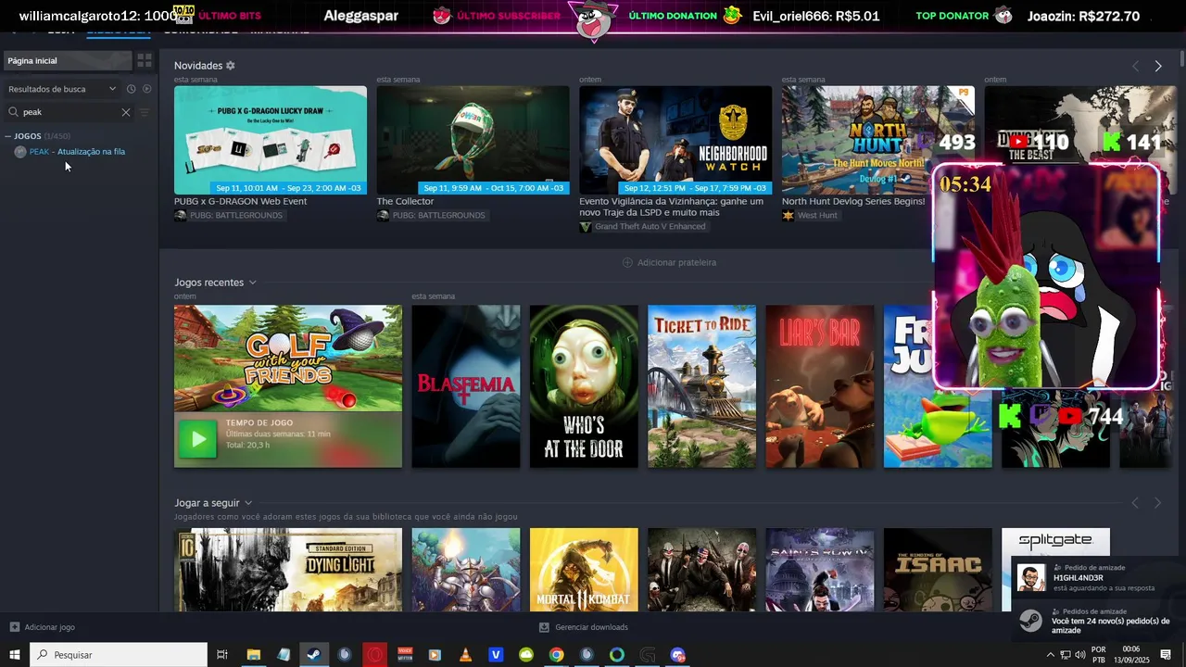Select Payday 2 masked crew cover
The width and height of the screenshot is (1186, 667).
pos(701,570)
